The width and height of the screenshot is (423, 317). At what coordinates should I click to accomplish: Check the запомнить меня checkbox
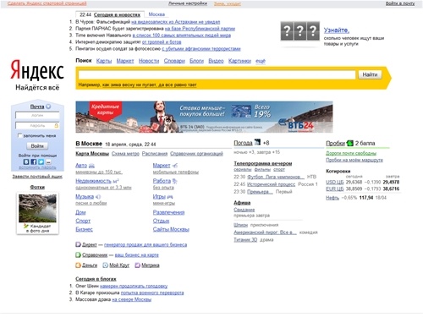19,135
